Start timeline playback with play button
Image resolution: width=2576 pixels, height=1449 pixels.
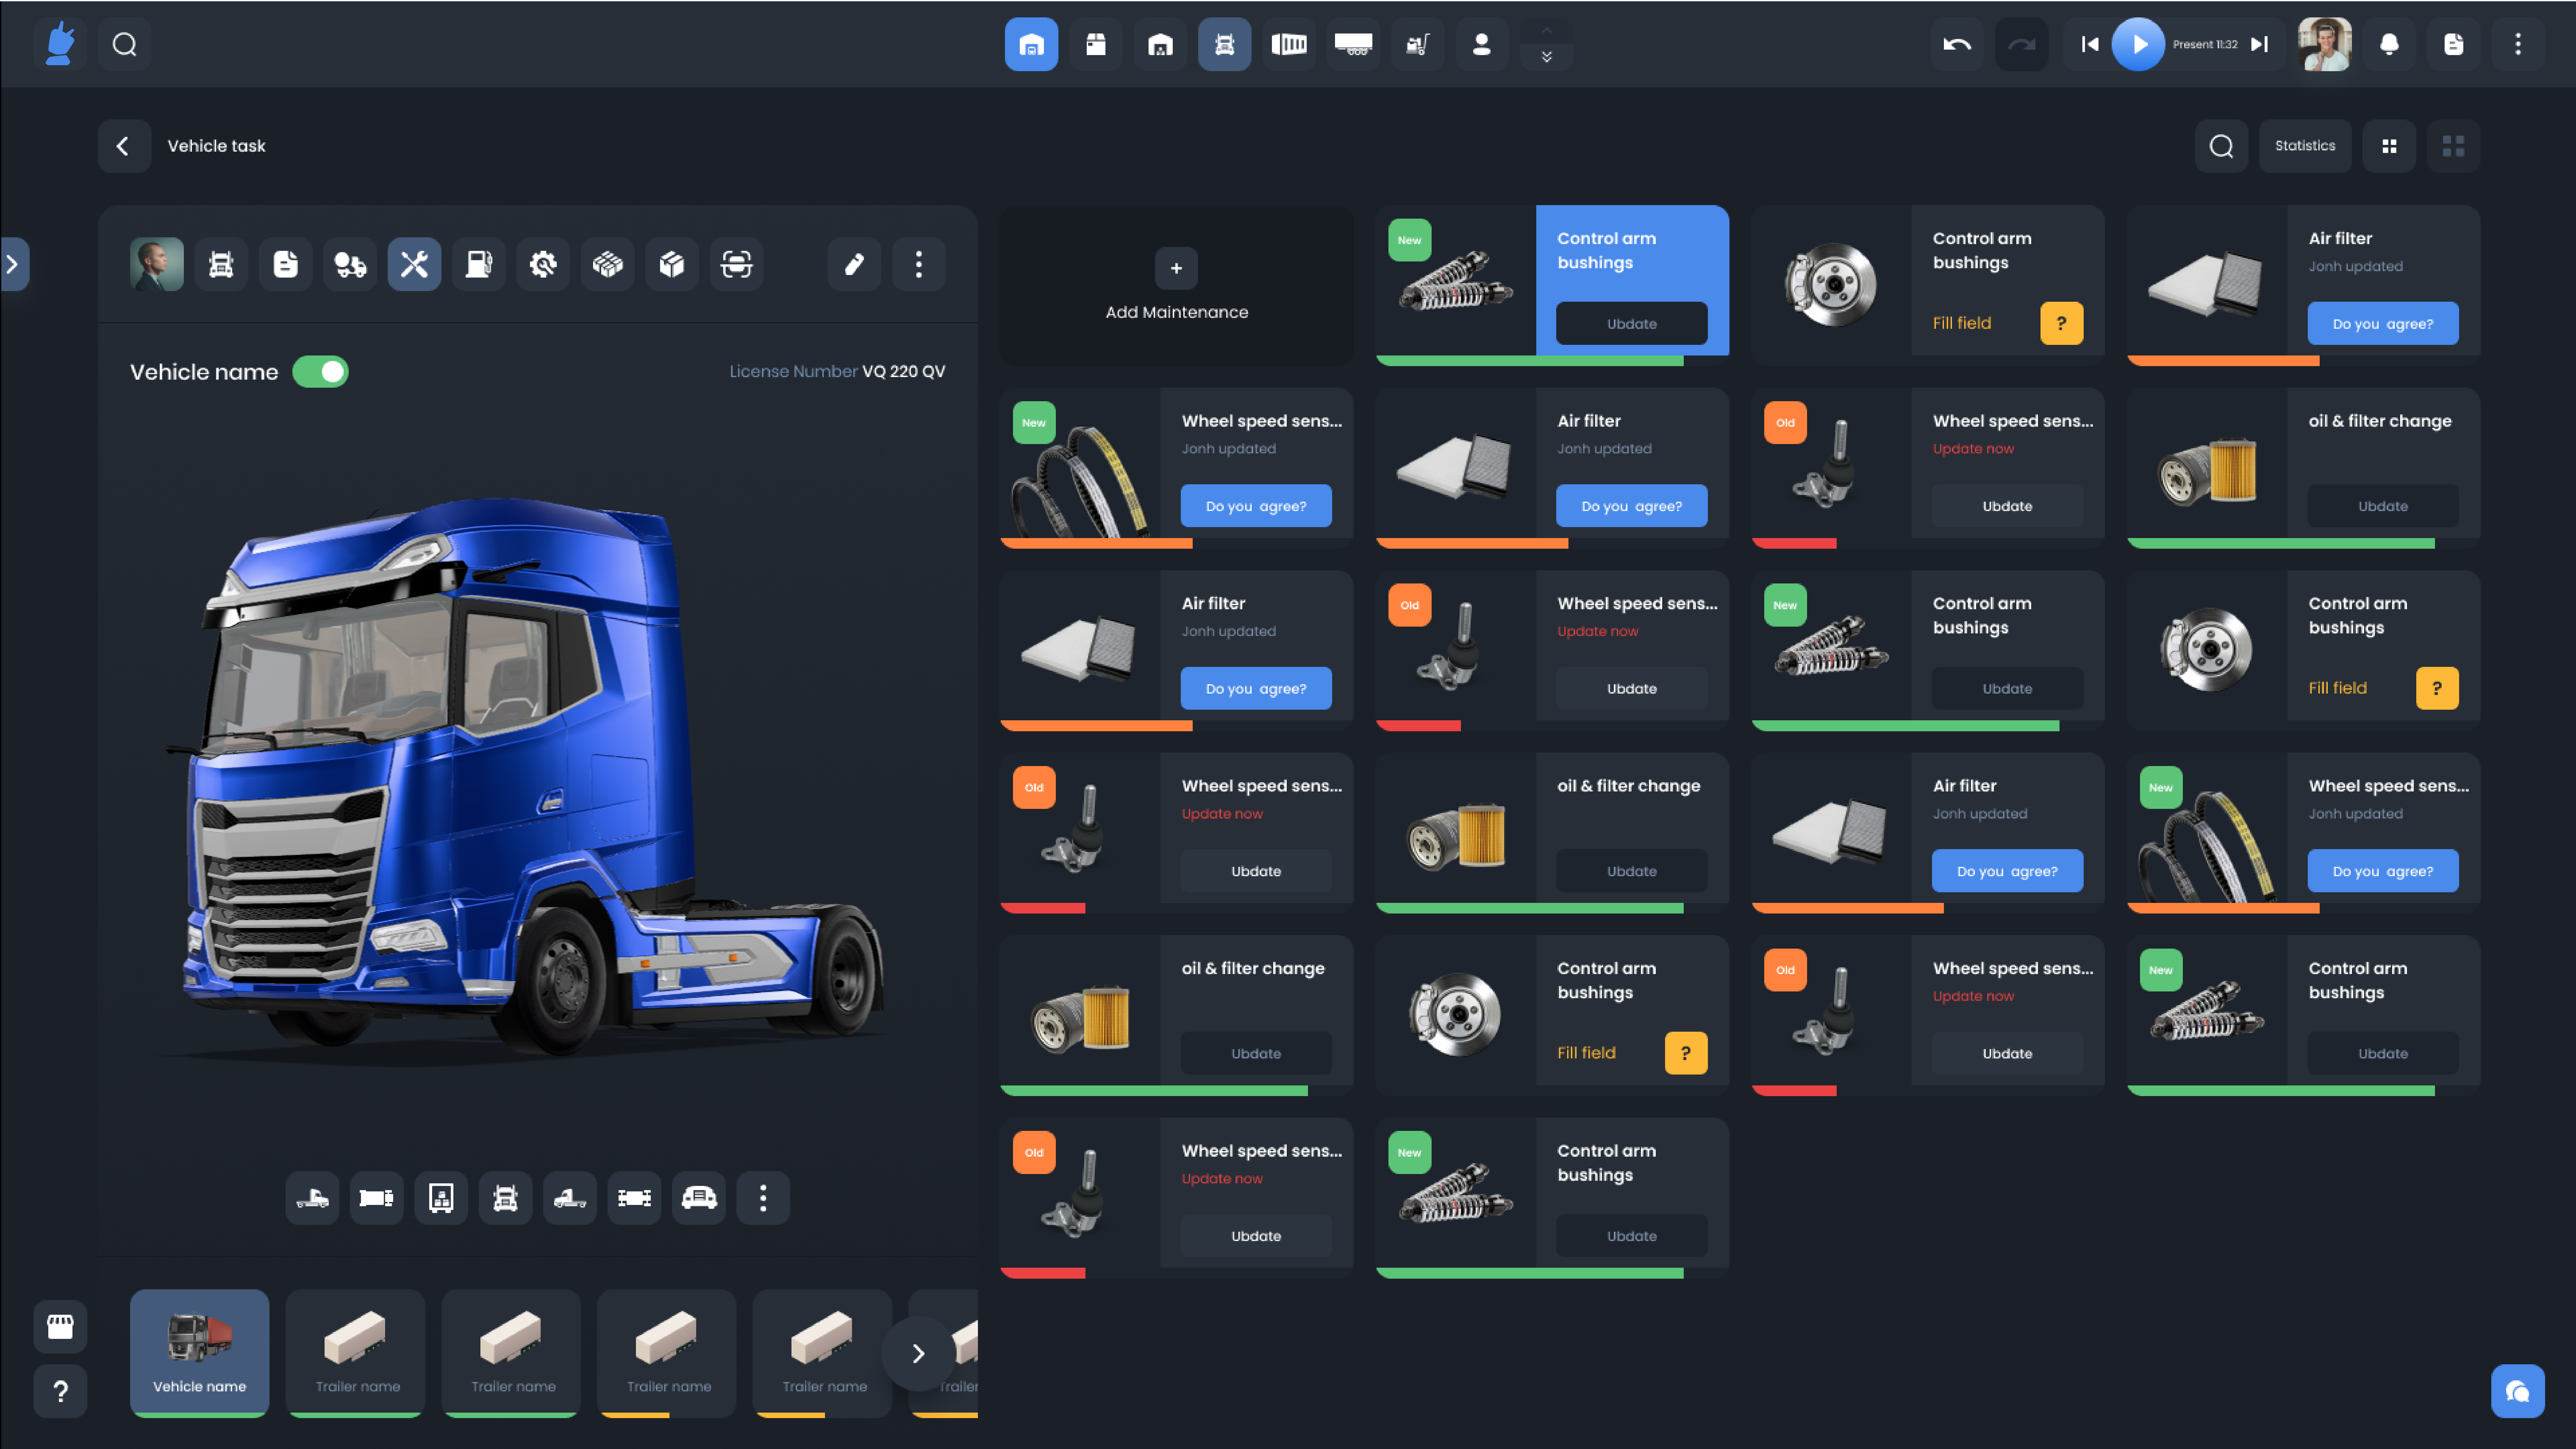tap(2138, 44)
